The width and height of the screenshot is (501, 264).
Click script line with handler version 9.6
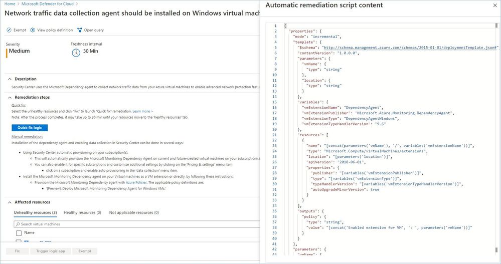click(x=344, y=124)
